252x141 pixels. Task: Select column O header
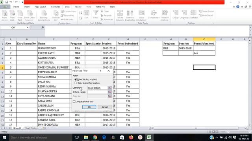click(204, 39)
